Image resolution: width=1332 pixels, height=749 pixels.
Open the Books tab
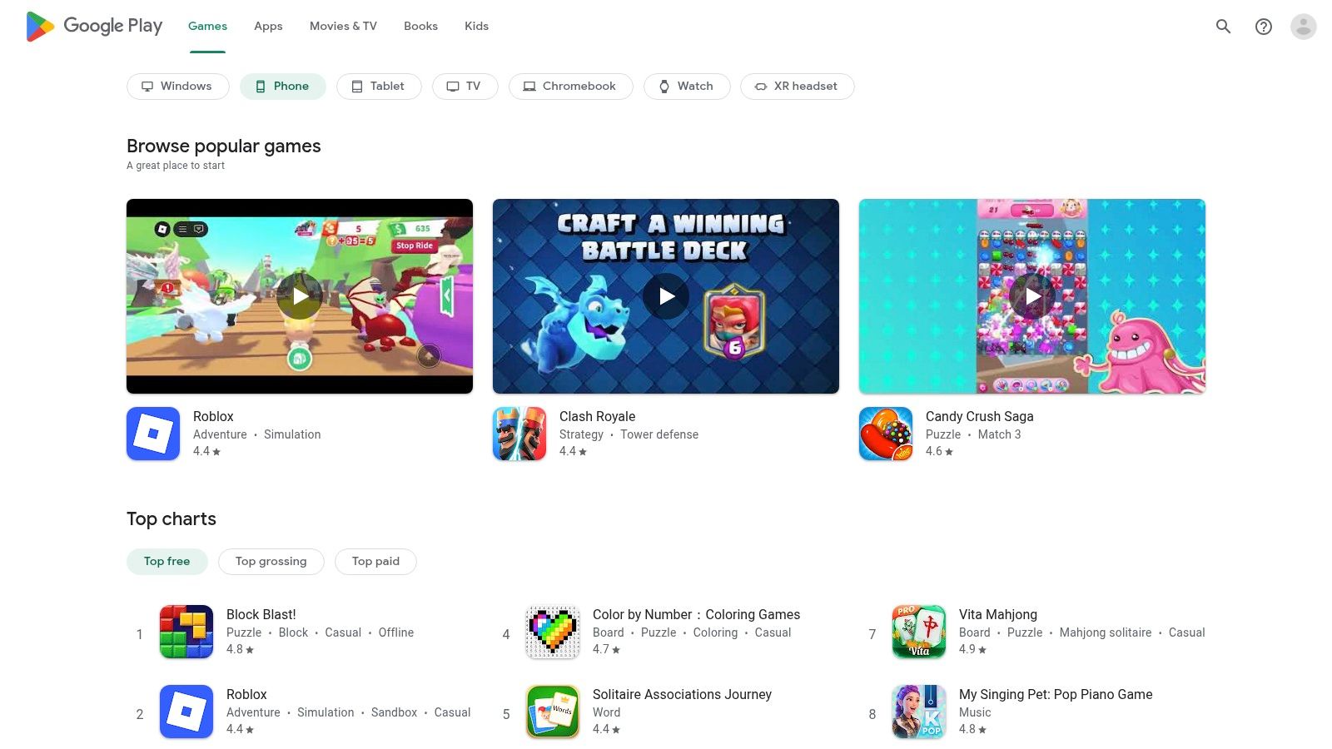click(420, 27)
